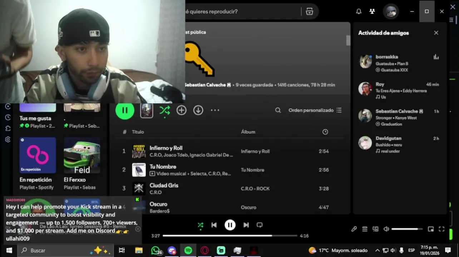This screenshot has height=257, width=459.
Task: Click the Buscar taskbar search box
Action: coord(65,251)
